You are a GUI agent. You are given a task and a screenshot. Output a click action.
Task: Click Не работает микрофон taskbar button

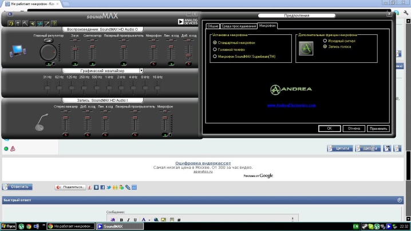pyautogui.click(x=71, y=226)
